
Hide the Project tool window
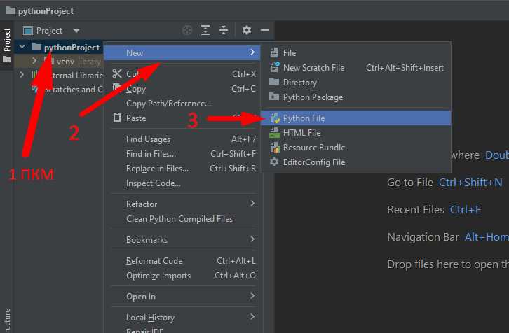tap(265, 31)
